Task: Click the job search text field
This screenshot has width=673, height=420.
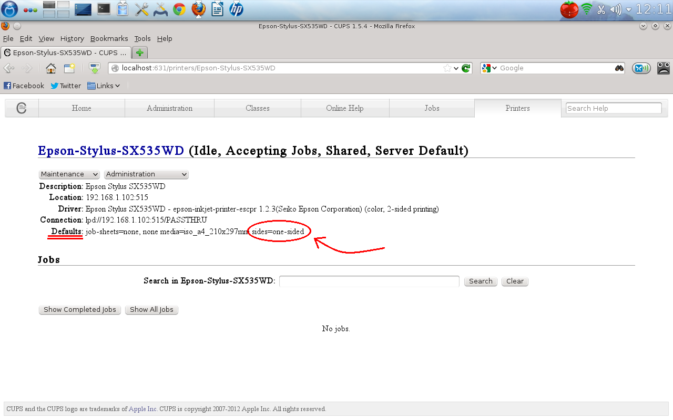Action: [369, 281]
